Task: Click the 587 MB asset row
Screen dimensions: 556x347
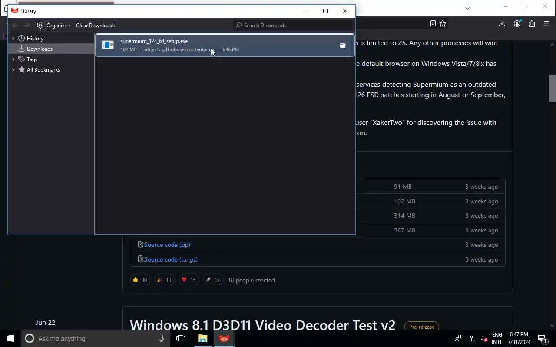Action: point(318,230)
